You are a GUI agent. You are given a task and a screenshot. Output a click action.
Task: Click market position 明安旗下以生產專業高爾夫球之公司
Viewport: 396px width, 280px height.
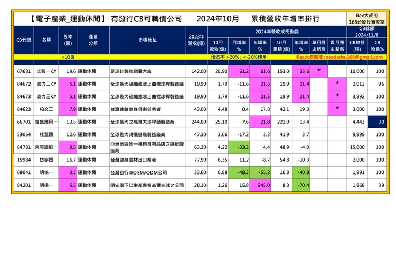click(147, 185)
